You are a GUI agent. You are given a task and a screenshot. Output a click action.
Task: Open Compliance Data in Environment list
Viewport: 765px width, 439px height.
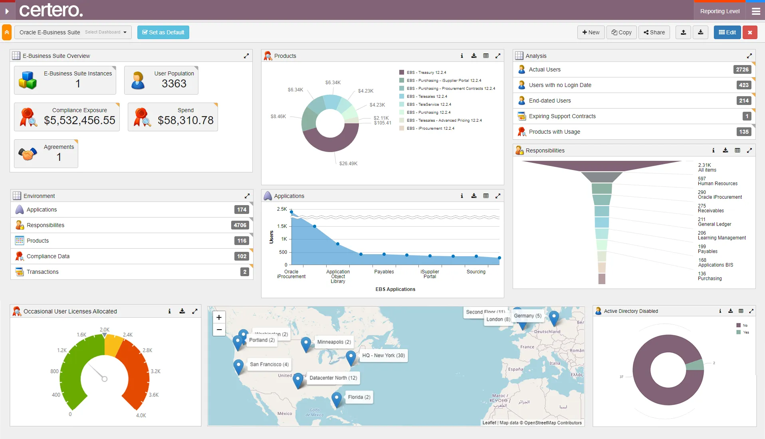(132, 256)
